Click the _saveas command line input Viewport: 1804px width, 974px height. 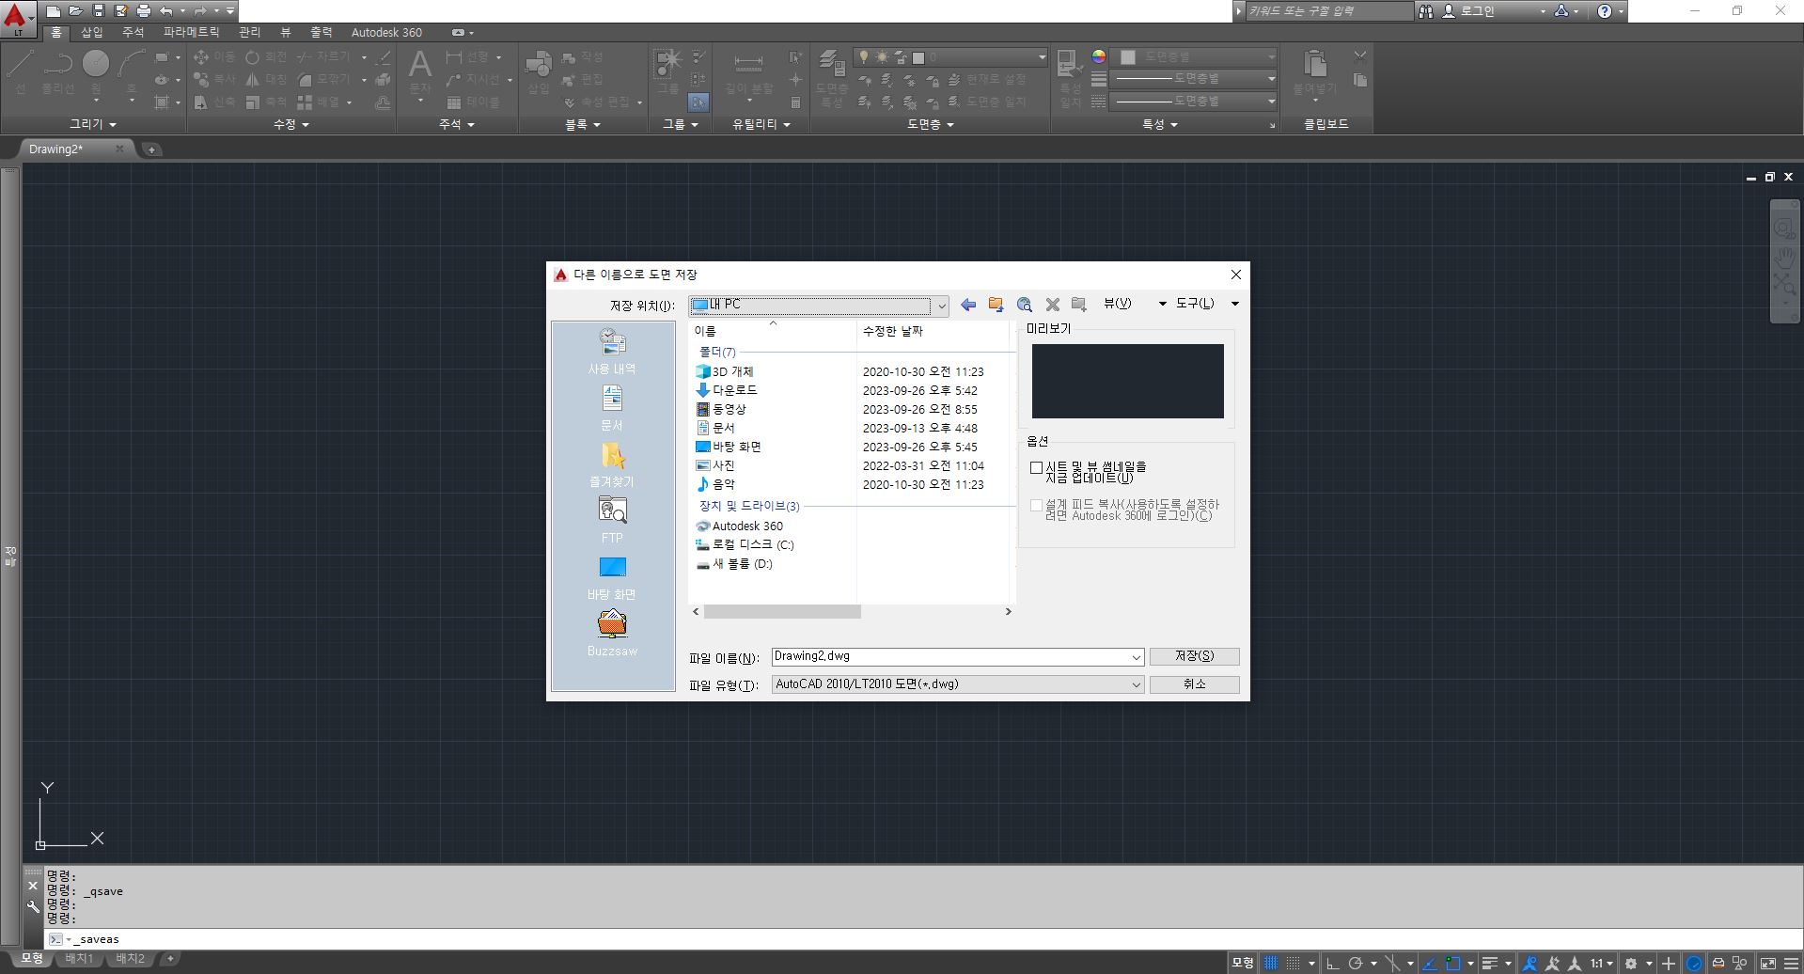coord(921,939)
